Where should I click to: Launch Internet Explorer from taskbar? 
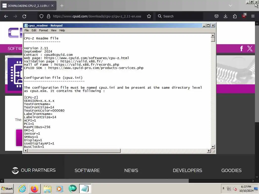point(22,188)
